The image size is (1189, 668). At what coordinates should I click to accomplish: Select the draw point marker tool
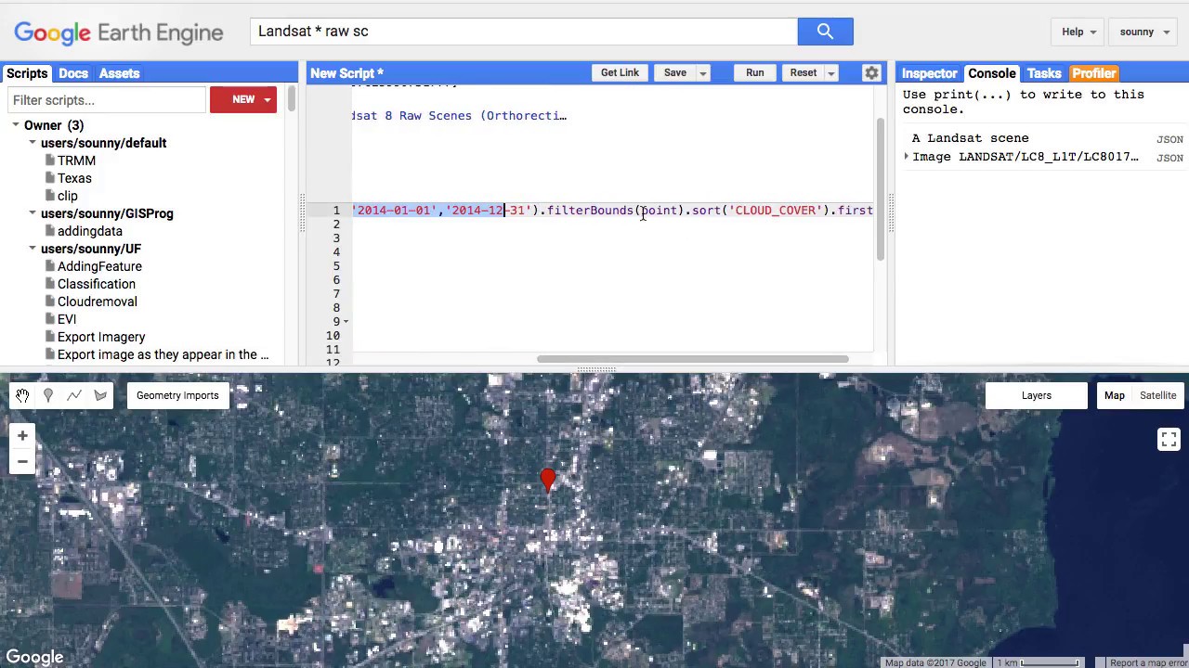coord(48,395)
